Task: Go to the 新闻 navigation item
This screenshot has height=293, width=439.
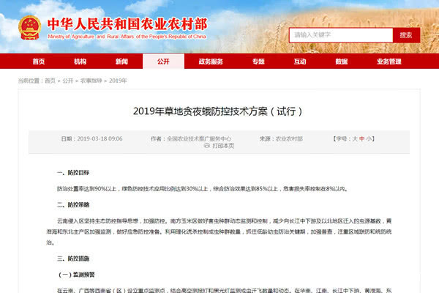Action: (x=121, y=62)
